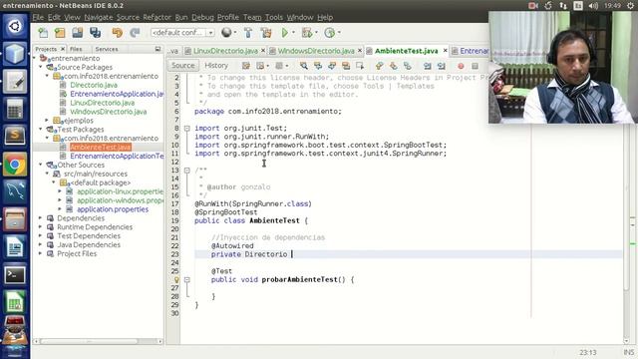Switch to the Services panel tab
Screen dimensions: 638x359
tap(107, 49)
